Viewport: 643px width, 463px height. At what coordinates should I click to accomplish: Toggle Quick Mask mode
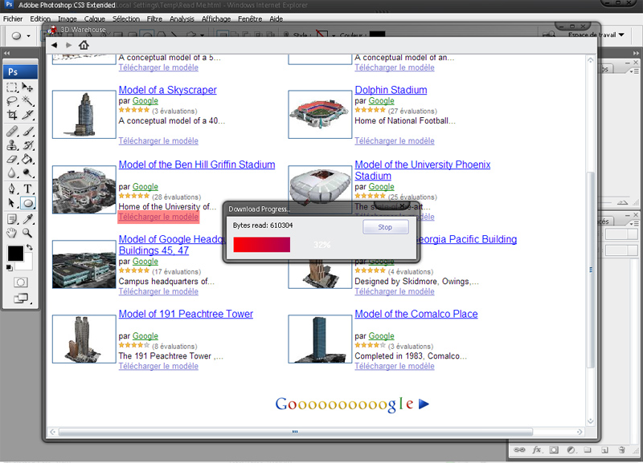(21, 282)
